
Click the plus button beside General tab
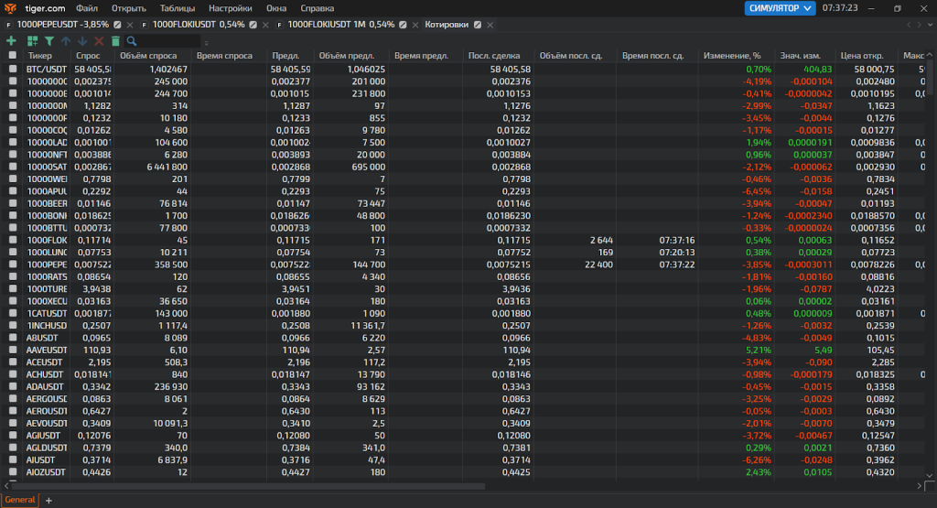[49, 500]
